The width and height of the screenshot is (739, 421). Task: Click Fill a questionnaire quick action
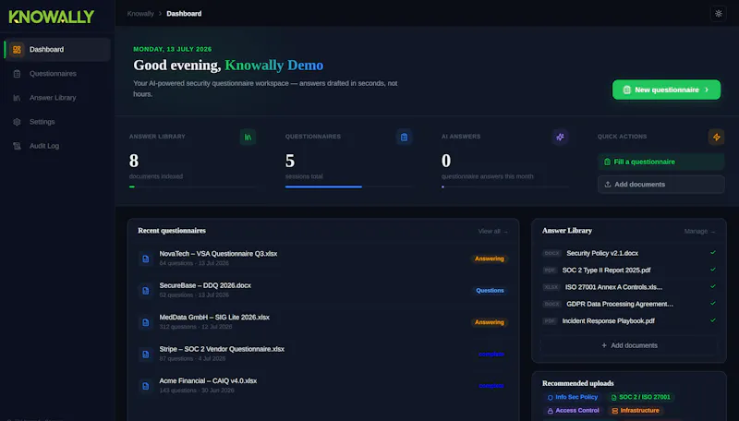pos(660,162)
